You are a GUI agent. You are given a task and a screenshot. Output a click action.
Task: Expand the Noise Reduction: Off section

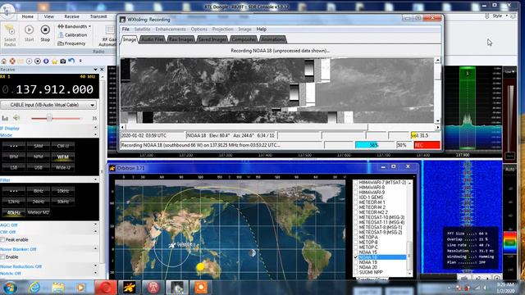point(95,265)
